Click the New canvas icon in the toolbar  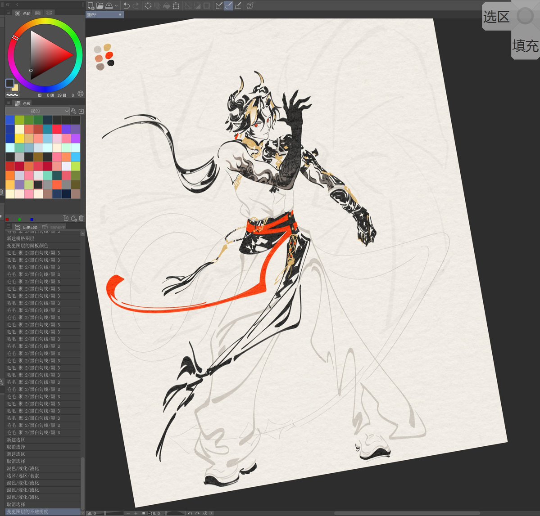click(x=91, y=6)
